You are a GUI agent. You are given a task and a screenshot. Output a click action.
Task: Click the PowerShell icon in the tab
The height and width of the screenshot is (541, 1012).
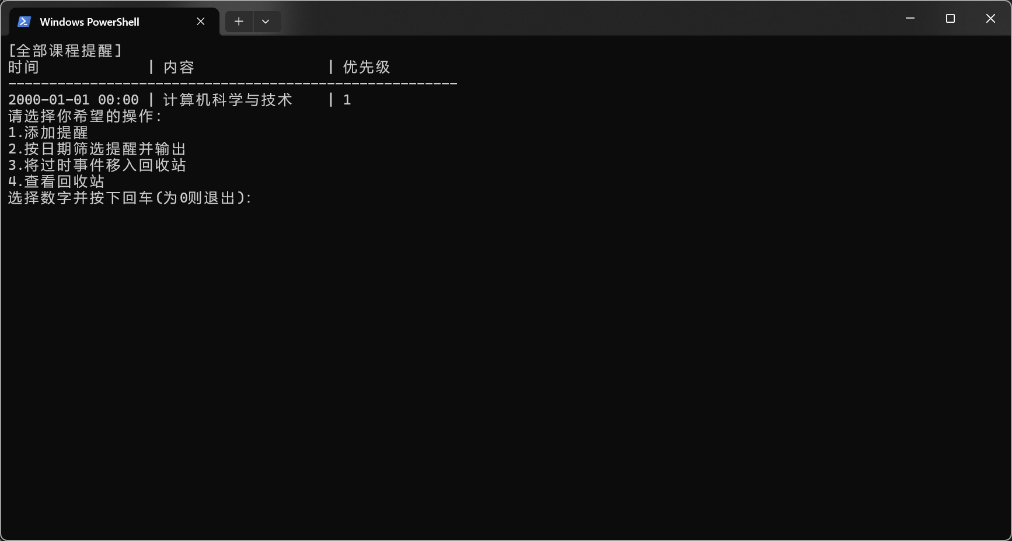point(24,22)
